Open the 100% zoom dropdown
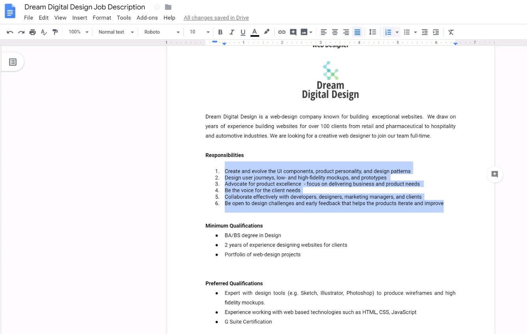The height and width of the screenshot is (334, 527). [x=78, y=32]
